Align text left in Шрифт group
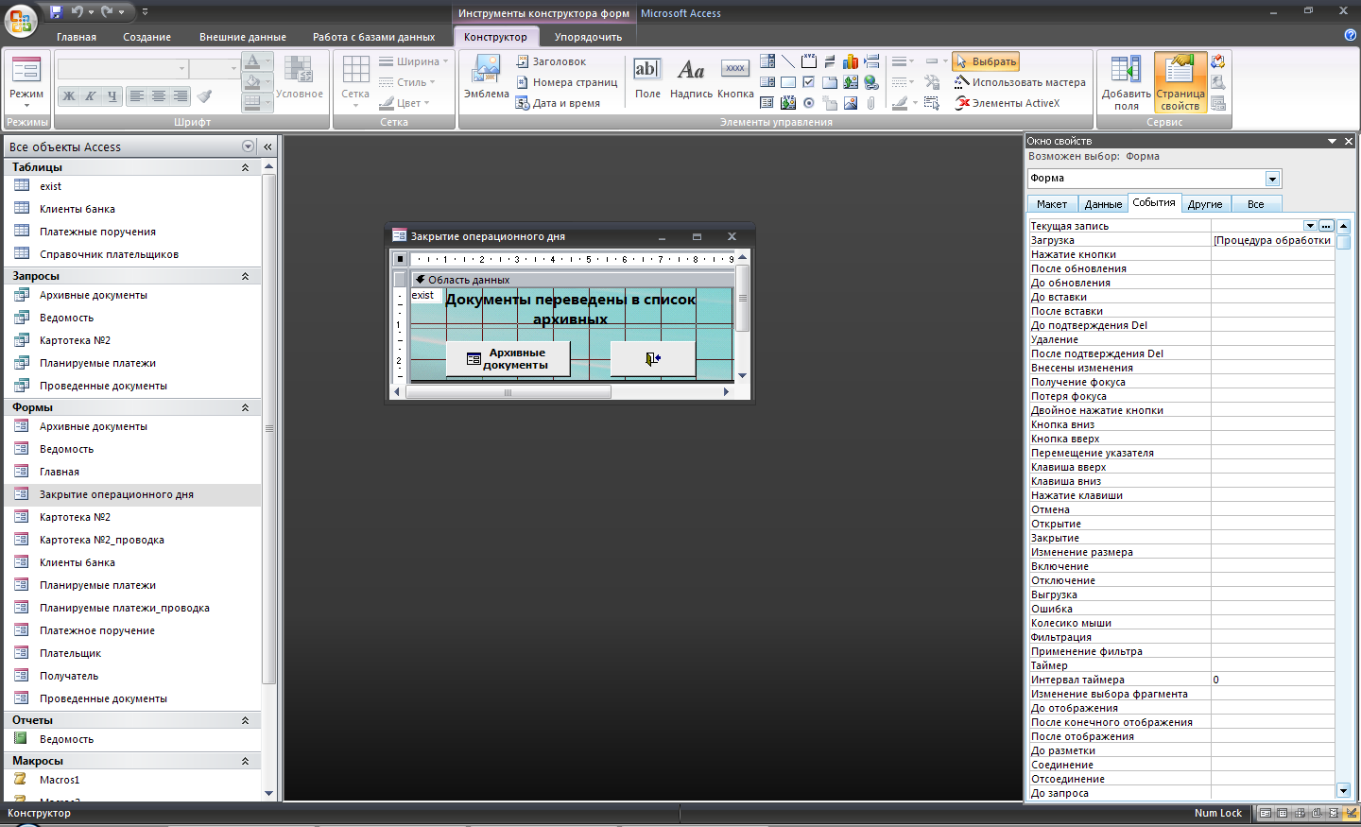This screenshot has width=1361, height=827. 137,95
